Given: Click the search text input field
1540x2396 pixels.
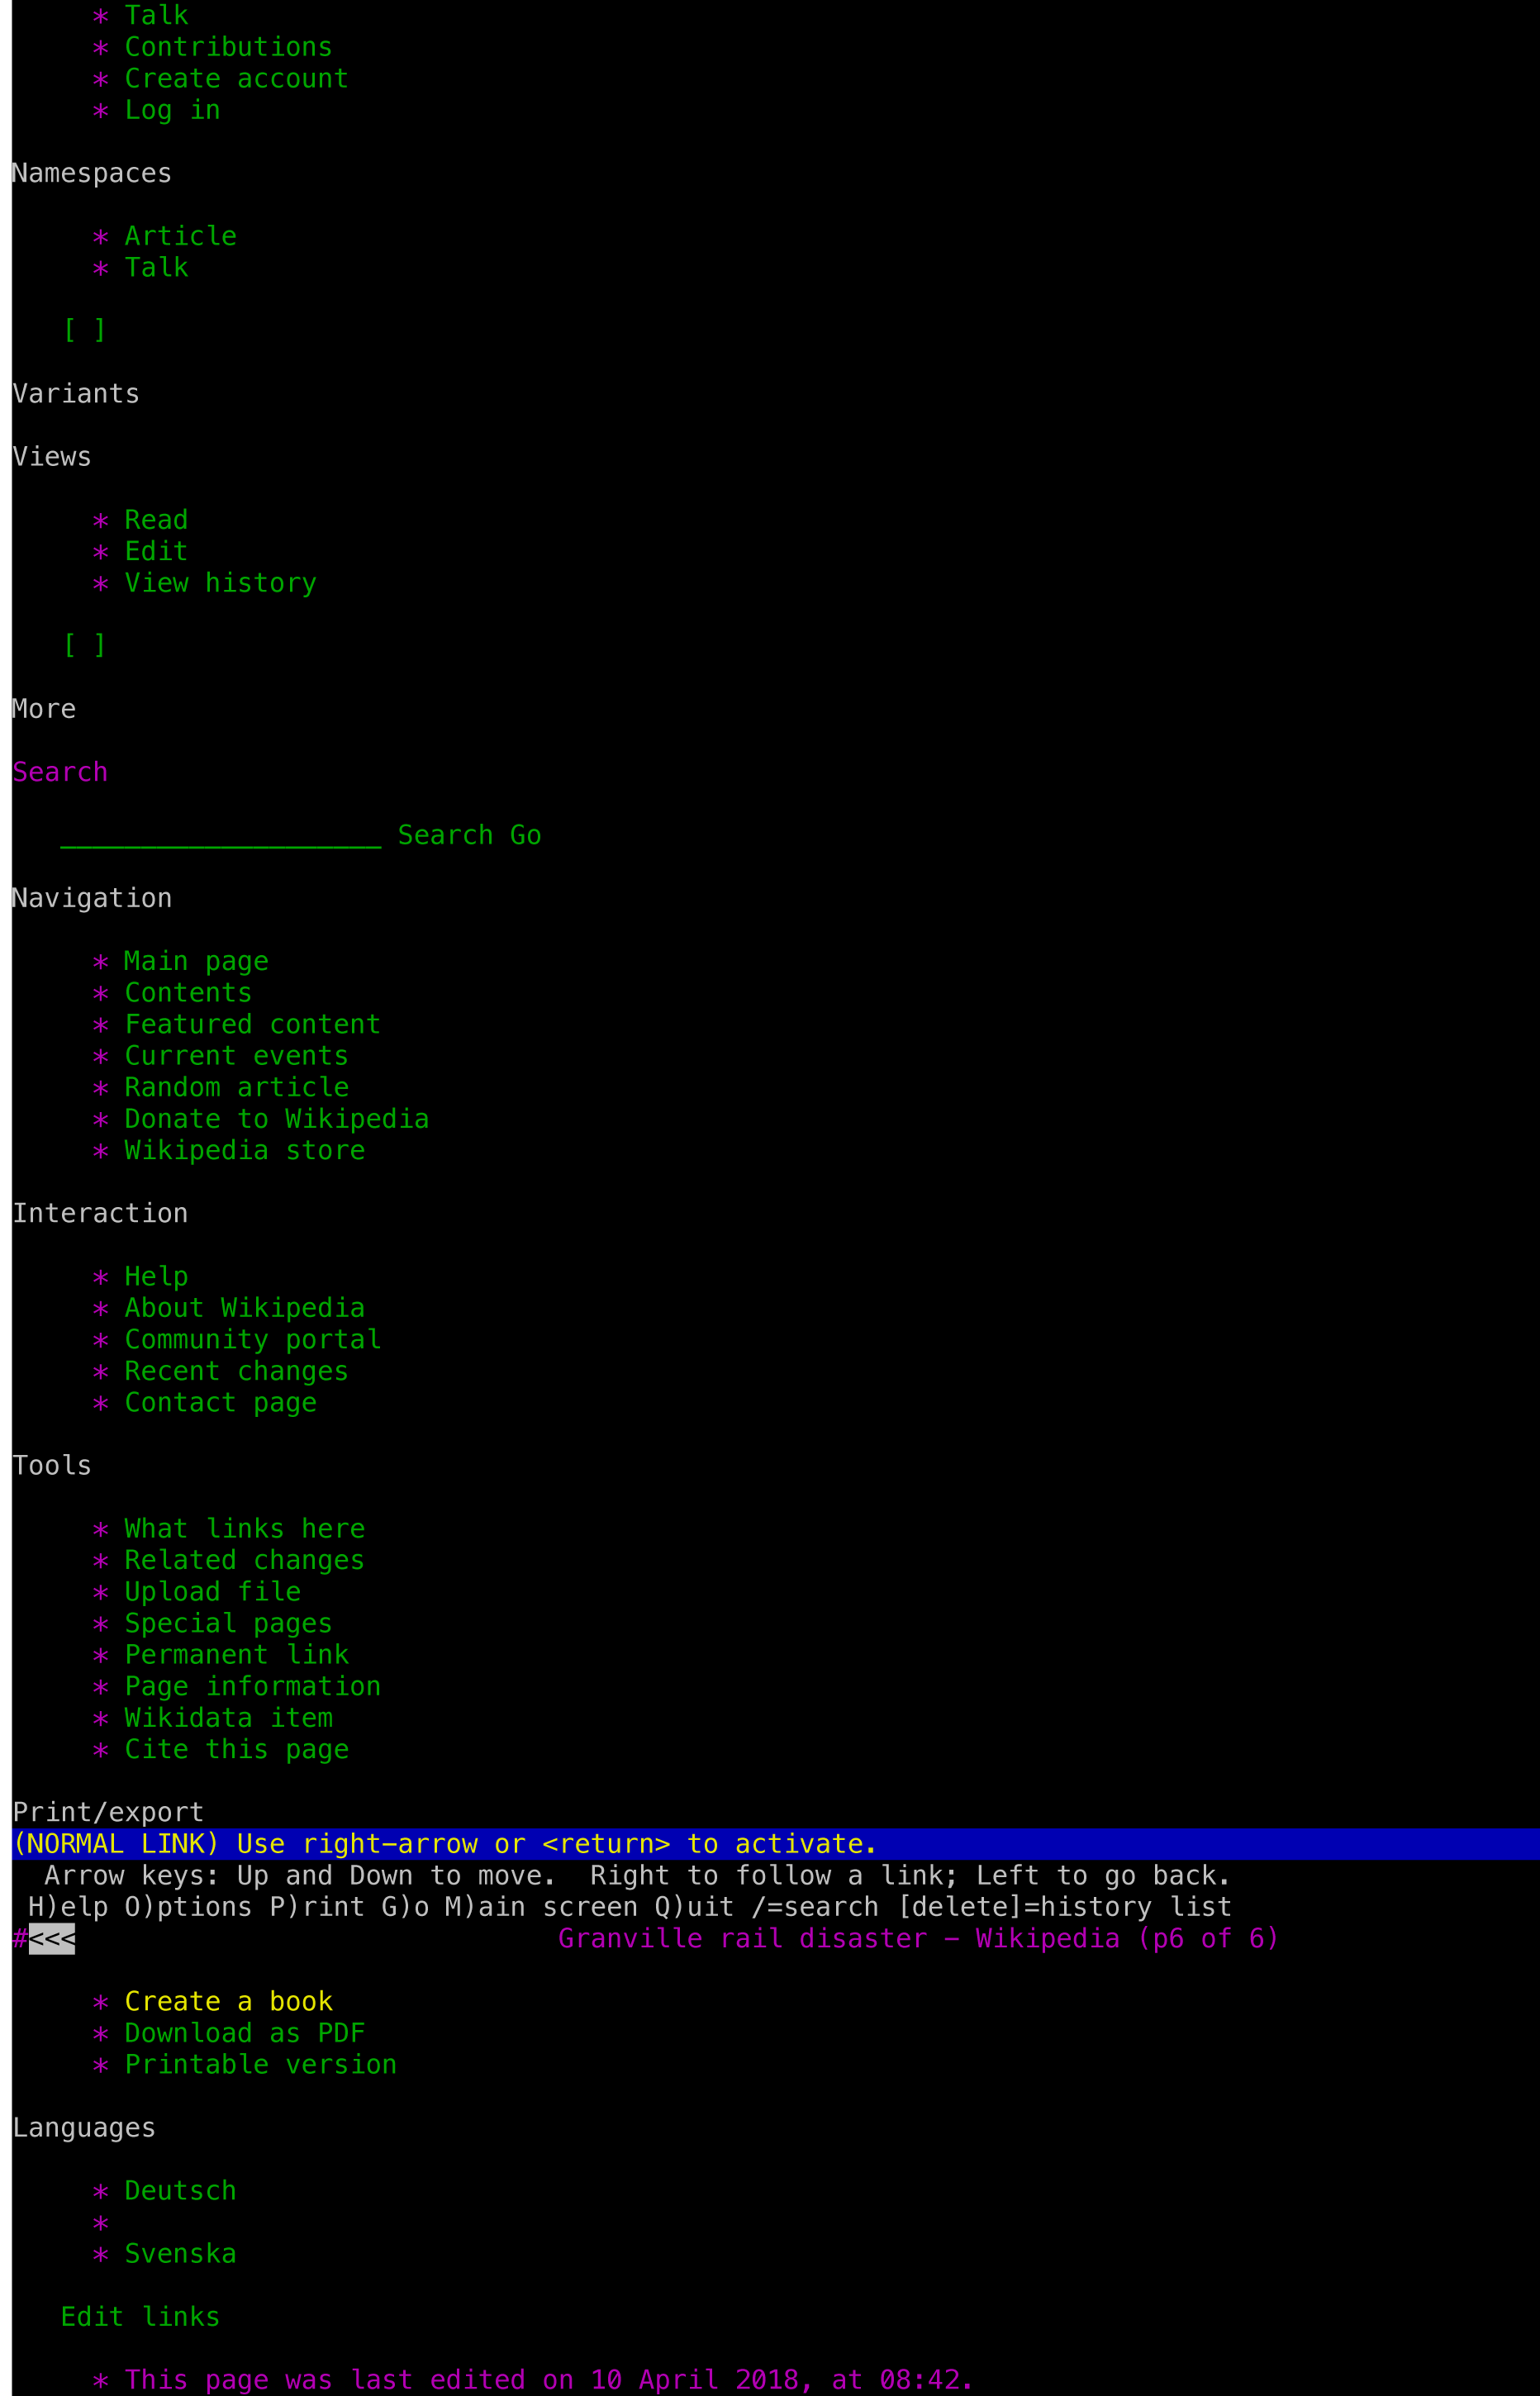Looking at the screenshot, I should coord(221,835).
